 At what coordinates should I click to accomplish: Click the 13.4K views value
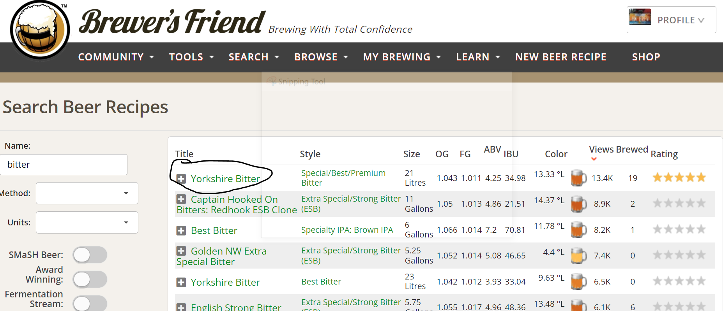602,178
